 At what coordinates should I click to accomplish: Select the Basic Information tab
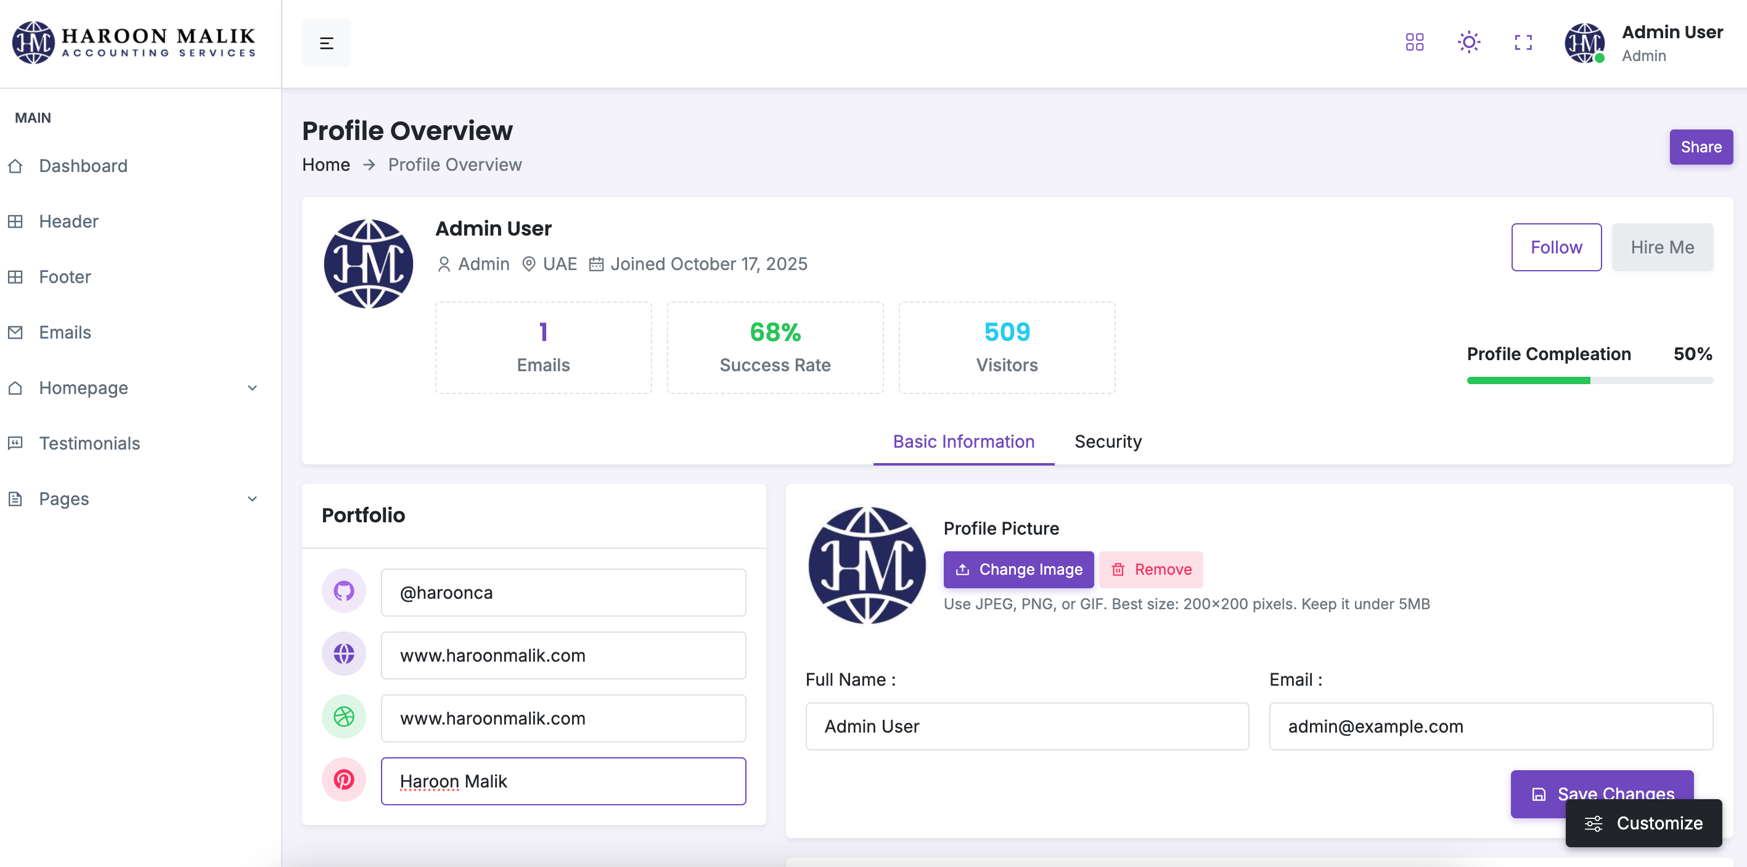[x=963, y=442]
